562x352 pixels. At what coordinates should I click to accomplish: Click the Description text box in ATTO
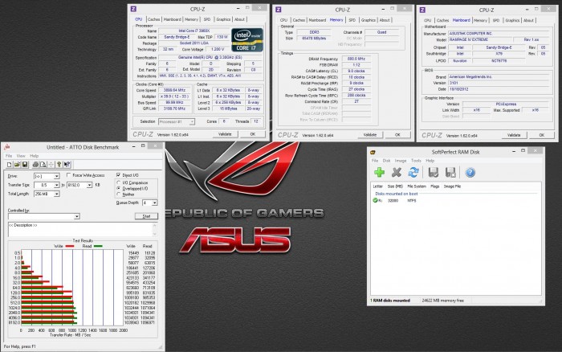[x=80, y=230]
